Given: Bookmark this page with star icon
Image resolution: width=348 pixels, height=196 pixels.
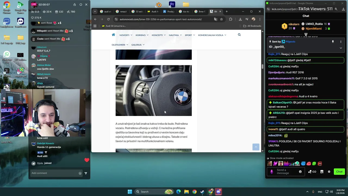Looking at the screenshot, I should pyautogui.click(x=222, y=19).
